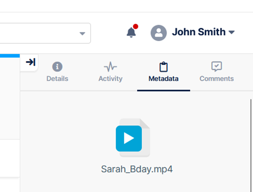Open the caret next to John Smith

point(232,32)
